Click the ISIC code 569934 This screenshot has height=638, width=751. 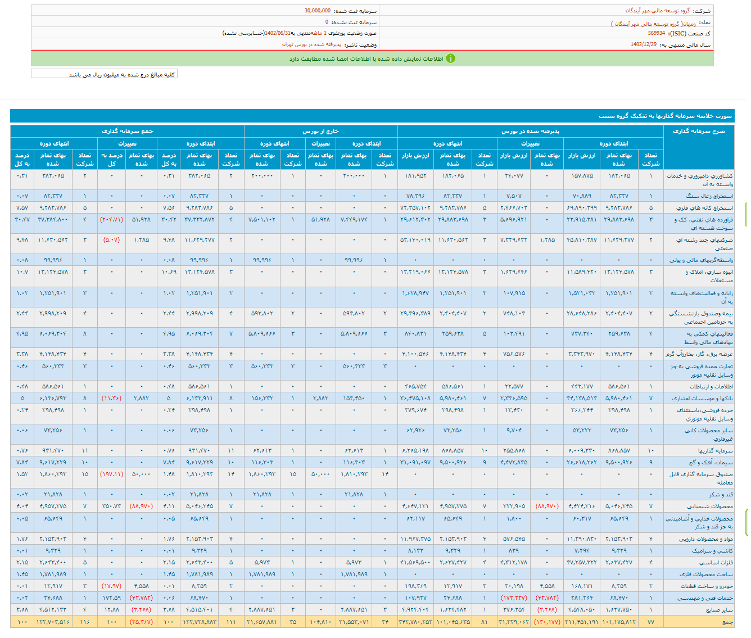tap(656, 34)
